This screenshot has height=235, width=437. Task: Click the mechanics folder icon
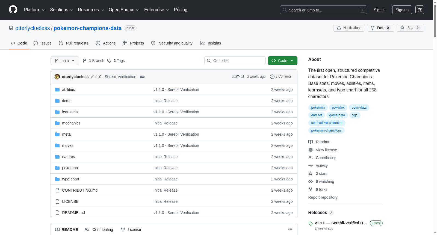click(57, 123)
